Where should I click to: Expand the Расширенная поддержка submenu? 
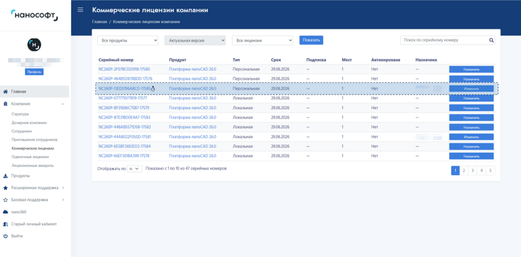[x=63, y=188]
